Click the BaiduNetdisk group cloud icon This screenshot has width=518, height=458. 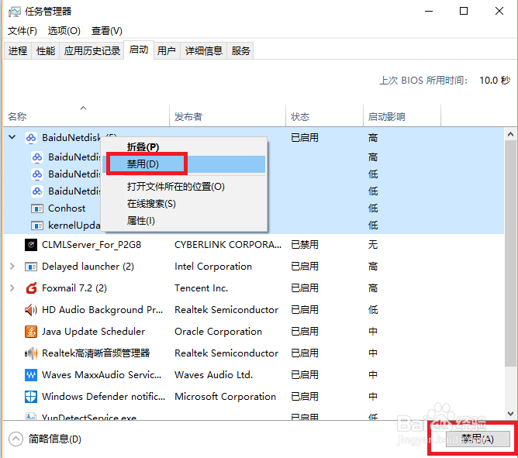tap(31, 138)
